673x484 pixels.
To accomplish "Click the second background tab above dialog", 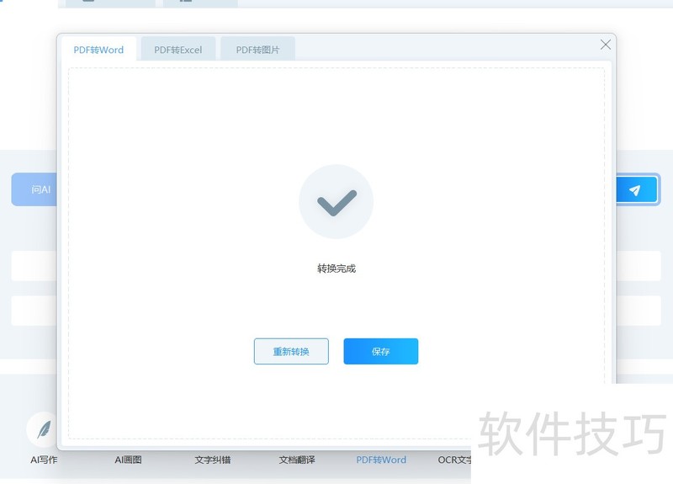I will tap(200, 3).
